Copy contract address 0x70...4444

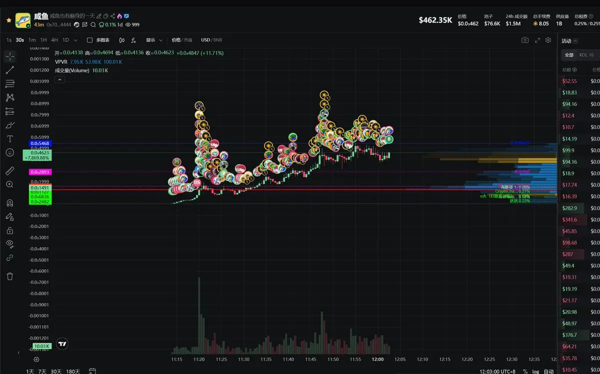pyautogui.click(x=58, y=24)
